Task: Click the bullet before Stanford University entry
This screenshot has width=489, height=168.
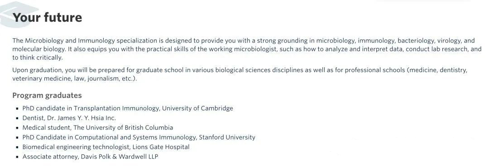Action: tap(17, 137)
